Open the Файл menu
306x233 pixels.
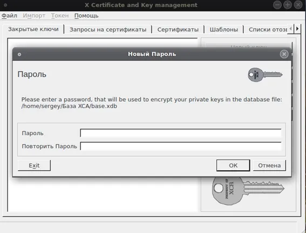pyautogui.click(x=9, y=16)
